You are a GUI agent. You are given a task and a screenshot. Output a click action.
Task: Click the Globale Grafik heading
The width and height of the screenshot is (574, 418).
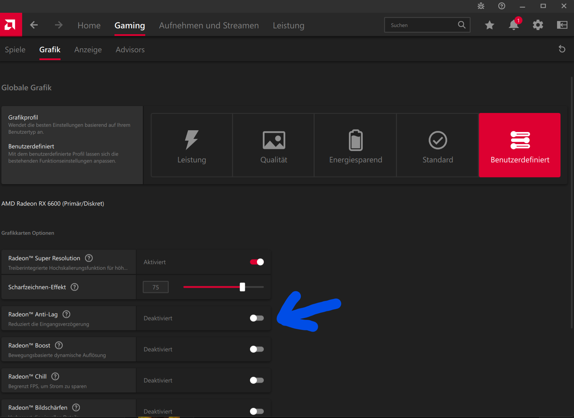pos(27,87)
